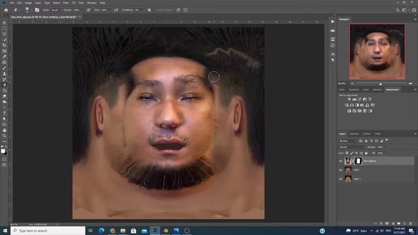The image size is (418, 235).
Task: Swap foreground and background colors
Action: pyautogui.click(x=6, y=147)
